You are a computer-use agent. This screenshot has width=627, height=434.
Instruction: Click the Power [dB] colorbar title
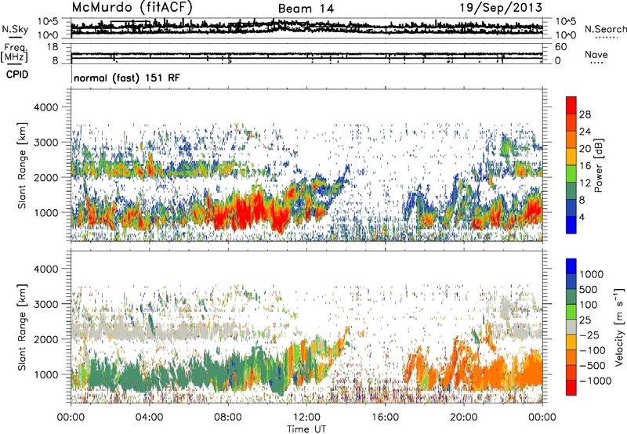point(598,165)
